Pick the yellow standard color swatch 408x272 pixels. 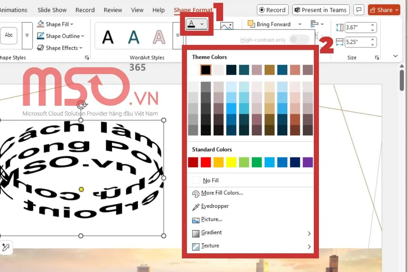coord(231,162)
